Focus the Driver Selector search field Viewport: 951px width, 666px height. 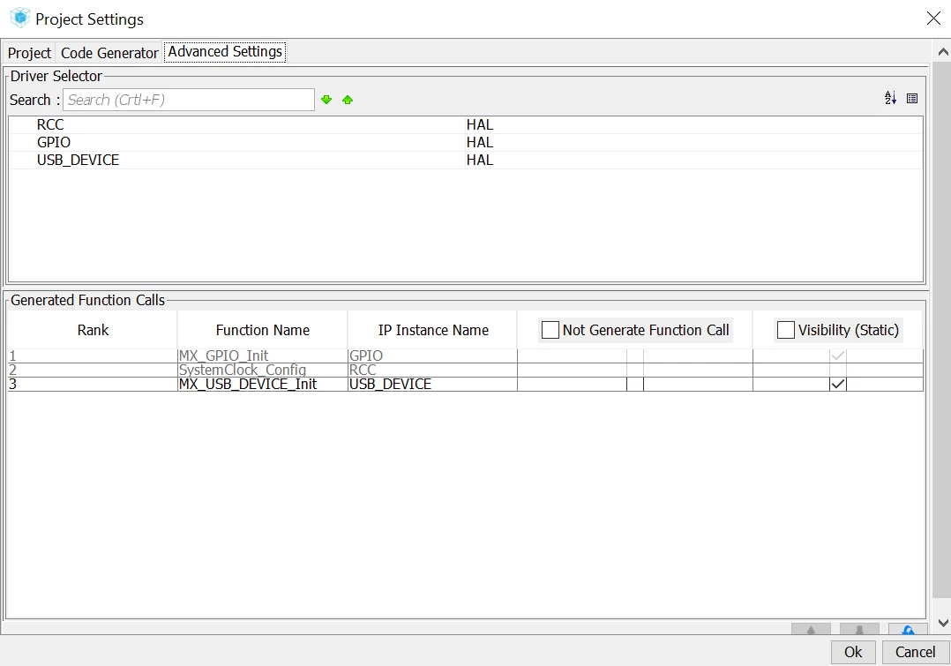click(x=189, y=100)
